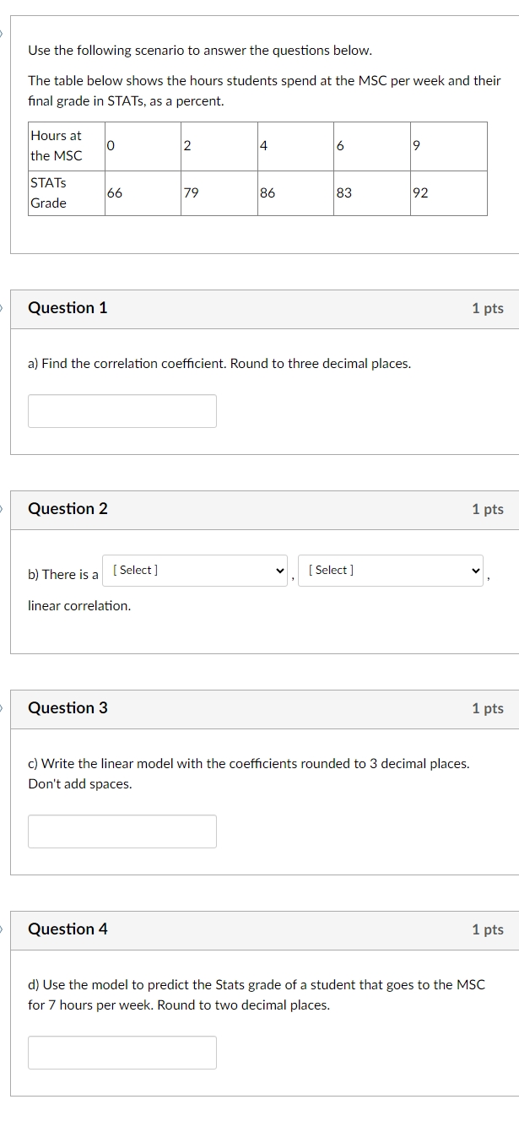
Task: Expand the collapsed marker beside Question 1
Action: tap(2, 307)
